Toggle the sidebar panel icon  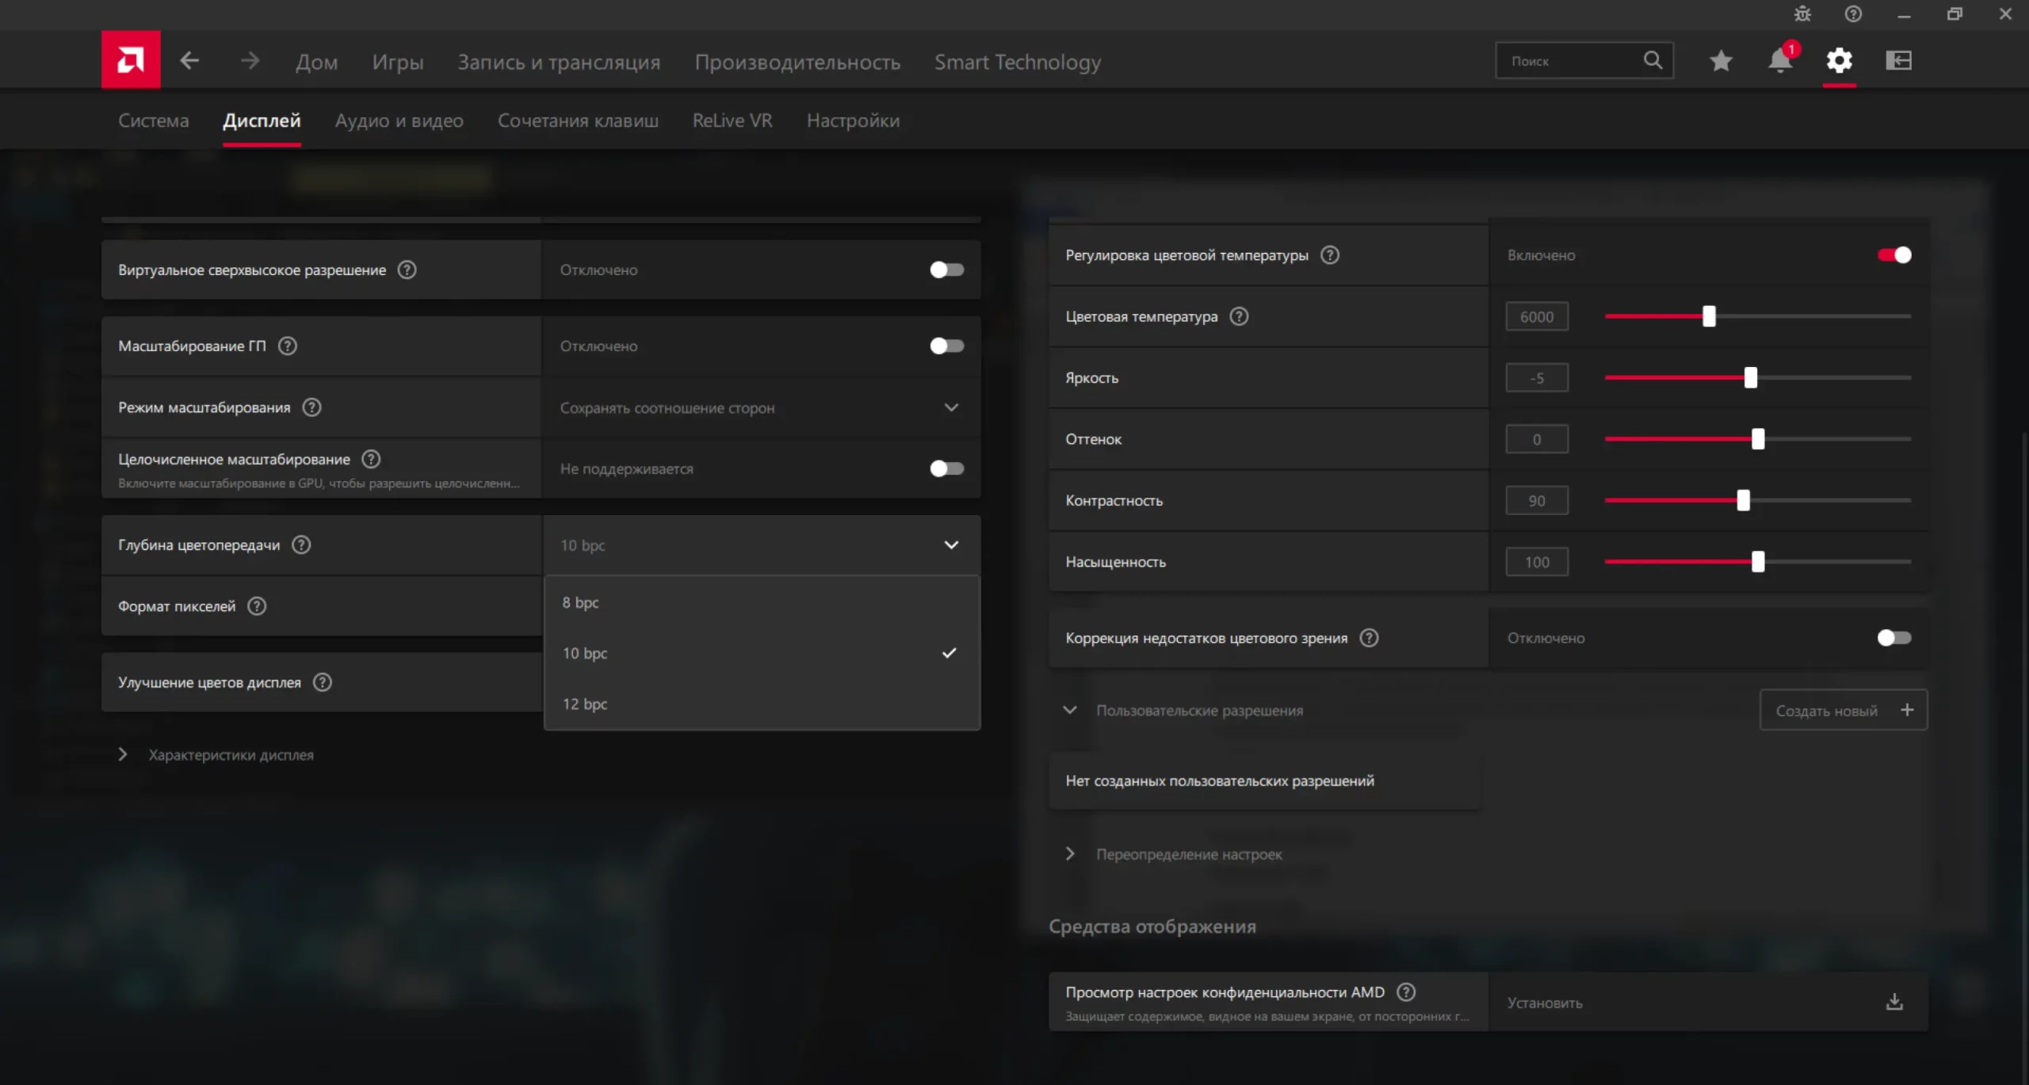pos(1898,61)
